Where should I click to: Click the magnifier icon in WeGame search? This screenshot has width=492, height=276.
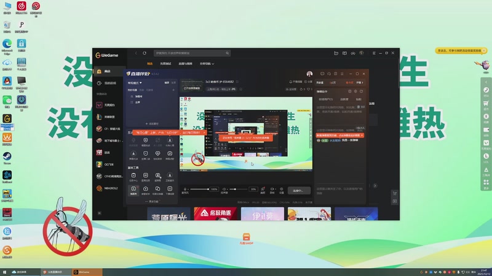click(227, 53)
